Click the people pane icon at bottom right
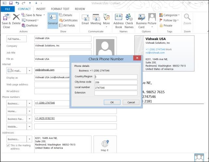Image resolution: width=209 pixels, height=162 pixels. (199, 158)
